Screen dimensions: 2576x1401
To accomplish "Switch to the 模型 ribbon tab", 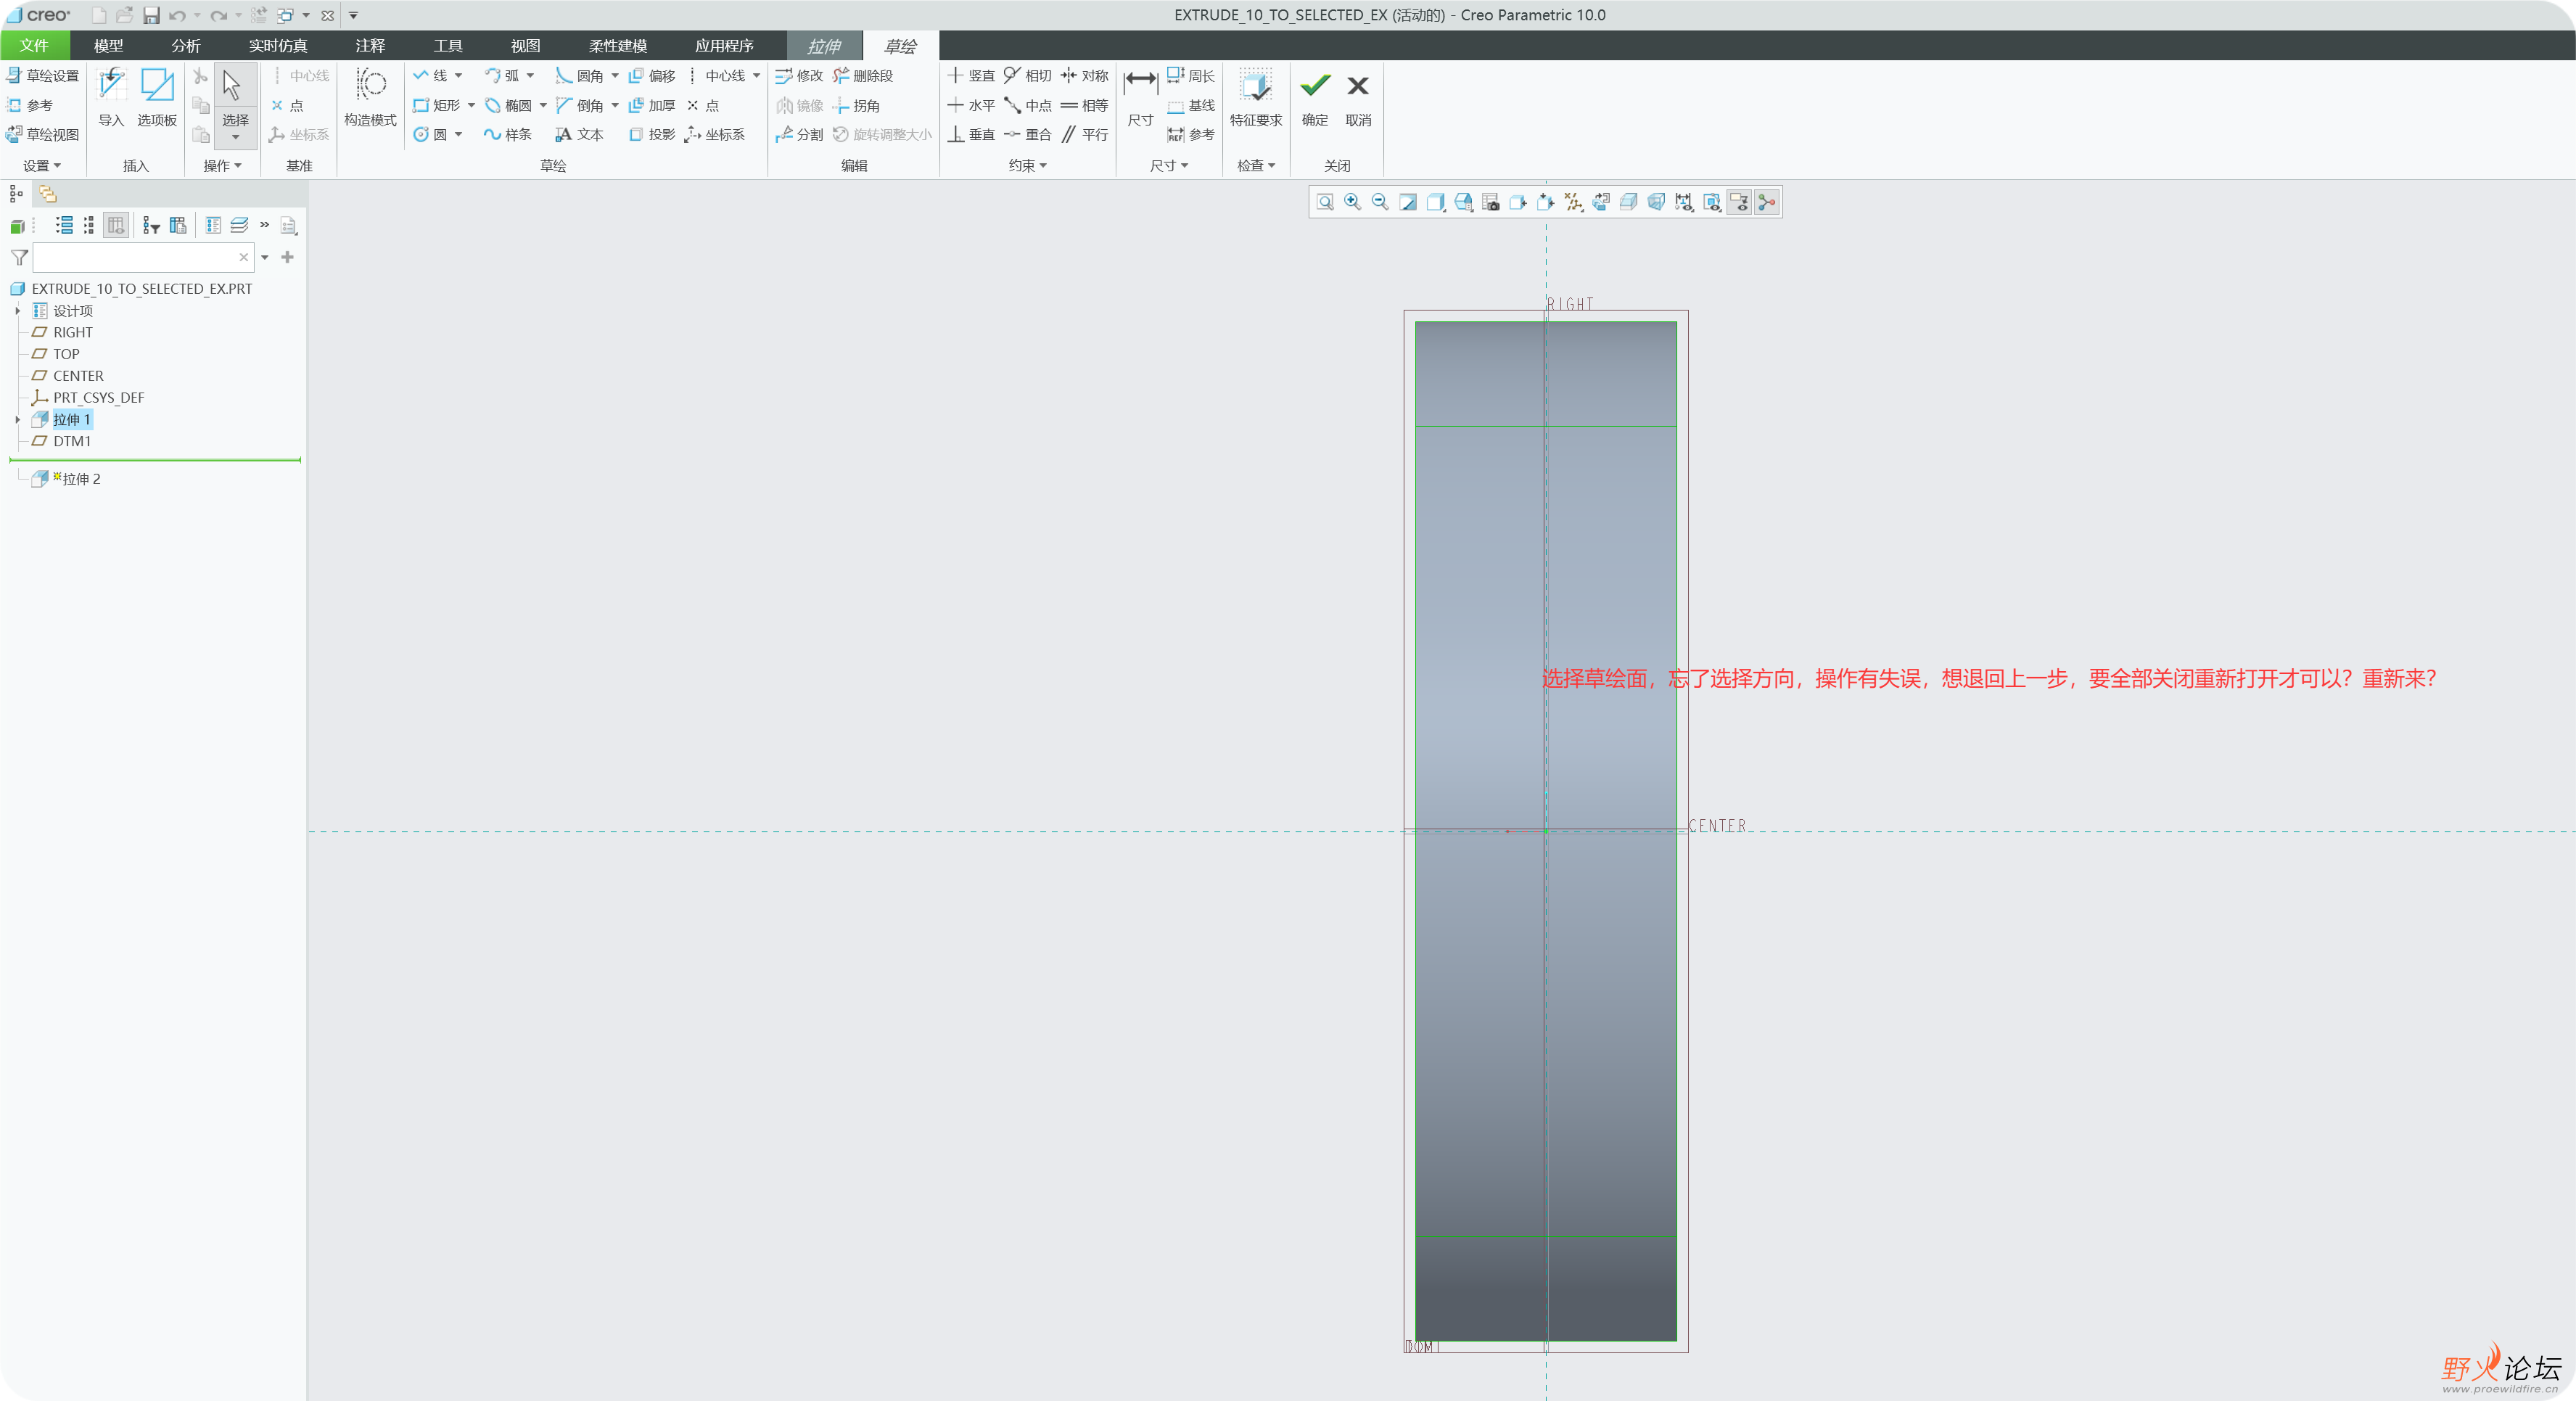I will click(108, 46).
